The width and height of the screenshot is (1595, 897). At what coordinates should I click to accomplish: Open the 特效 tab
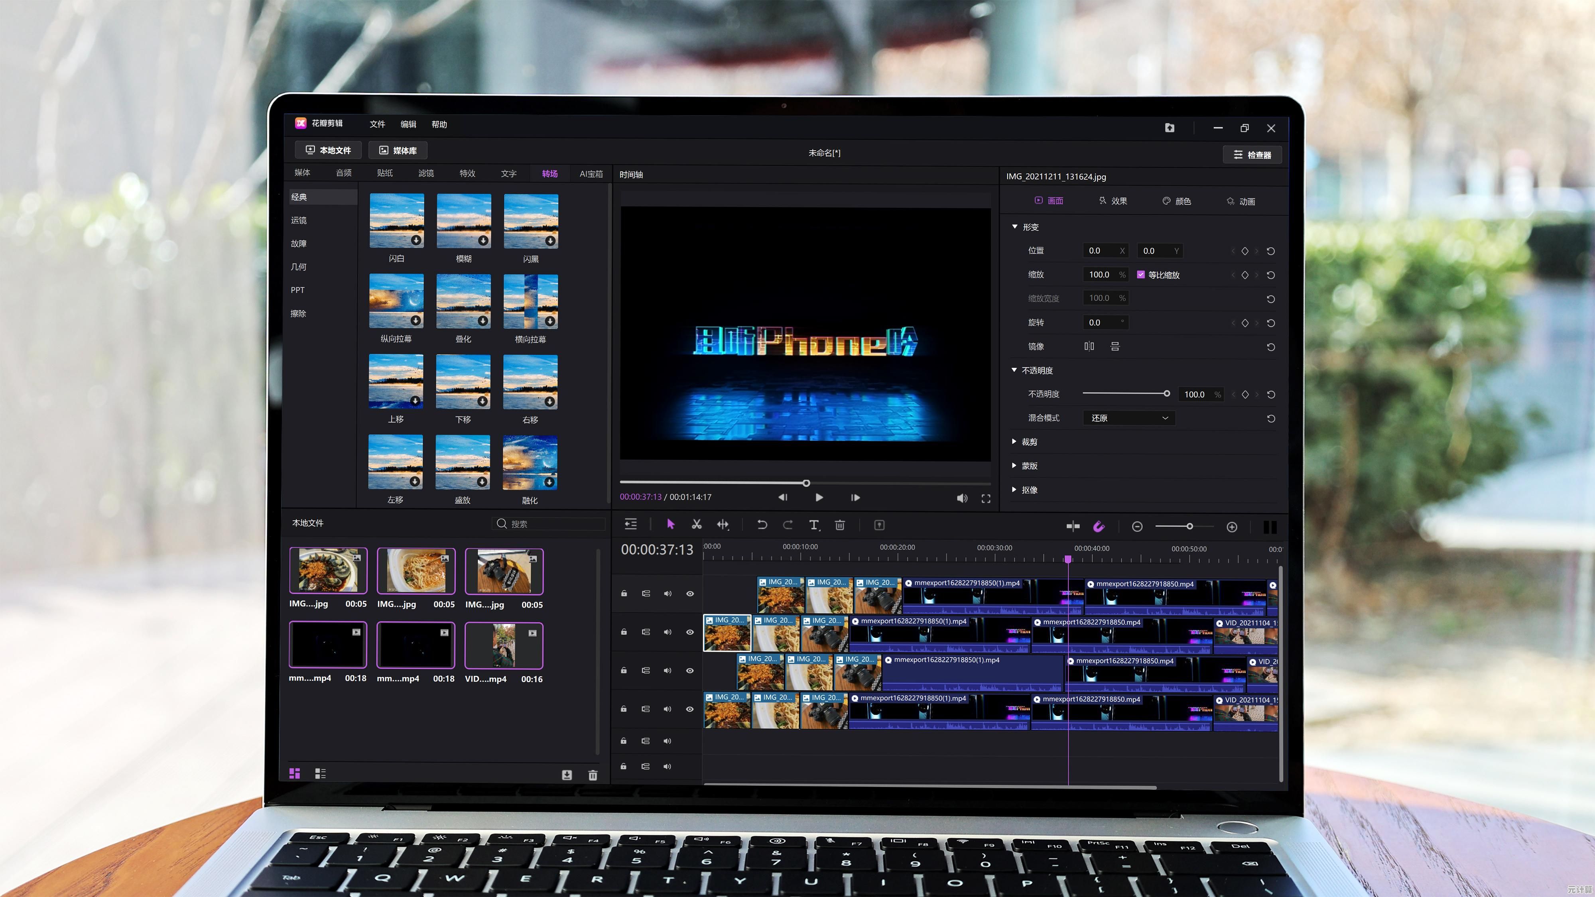click(467, 173)
